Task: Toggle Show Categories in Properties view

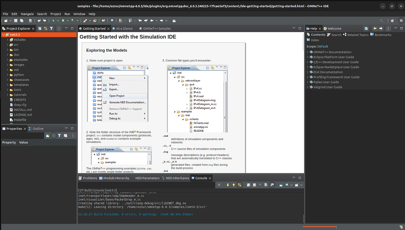Action: [54, 136]
